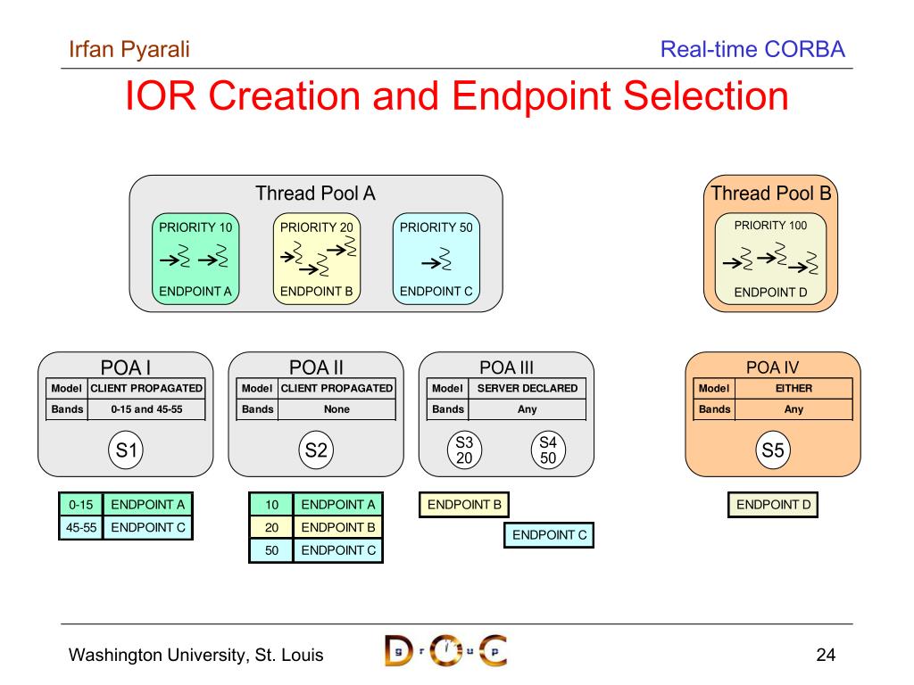Click the slide title IOR Creation and Endpoint Selection
Image resolution: width=914 pixels, height=685 pixels.
click(x=457, y=95)
